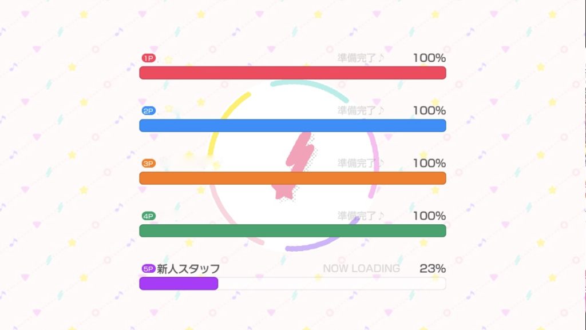Click the red 1P player badge
Image resolution: width=586 pixels, height=330 pixels.
(x=148, y=58)
